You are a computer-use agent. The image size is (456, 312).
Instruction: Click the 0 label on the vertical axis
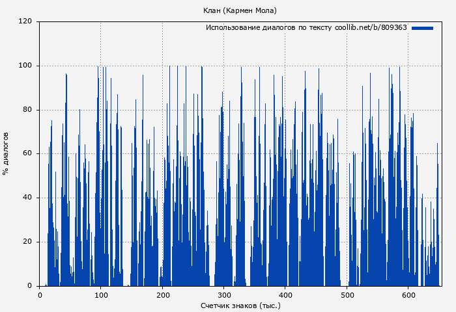tap(29, 286)
